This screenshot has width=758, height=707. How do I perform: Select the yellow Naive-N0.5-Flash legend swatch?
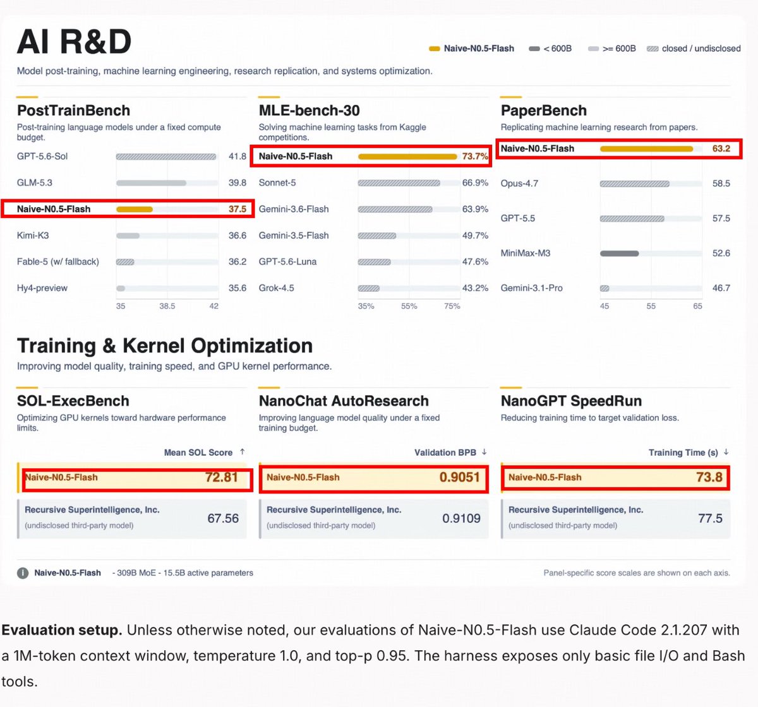point(434,49)
